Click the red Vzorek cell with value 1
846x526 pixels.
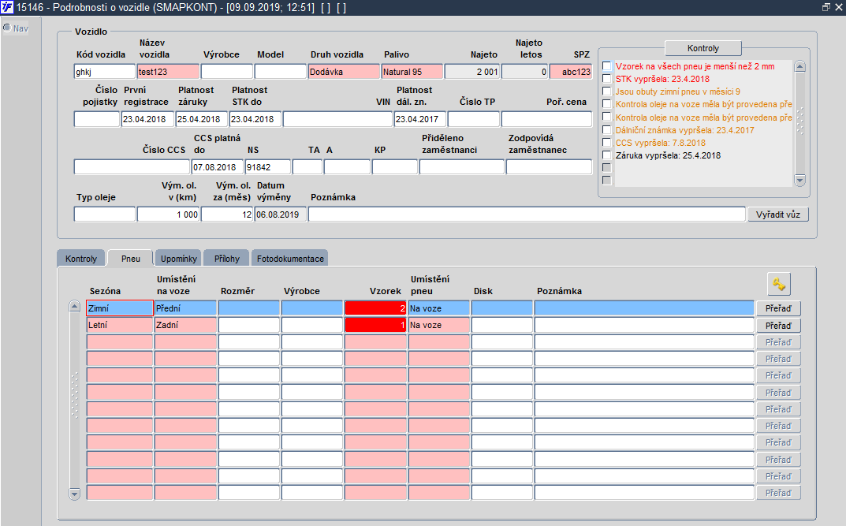[x=375, y=325]
